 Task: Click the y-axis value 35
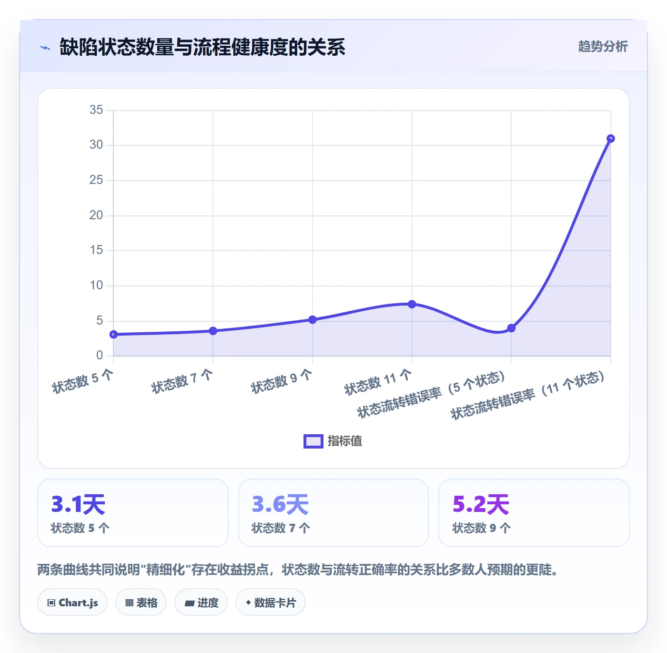pyautogui.click(x=96, y=110)
